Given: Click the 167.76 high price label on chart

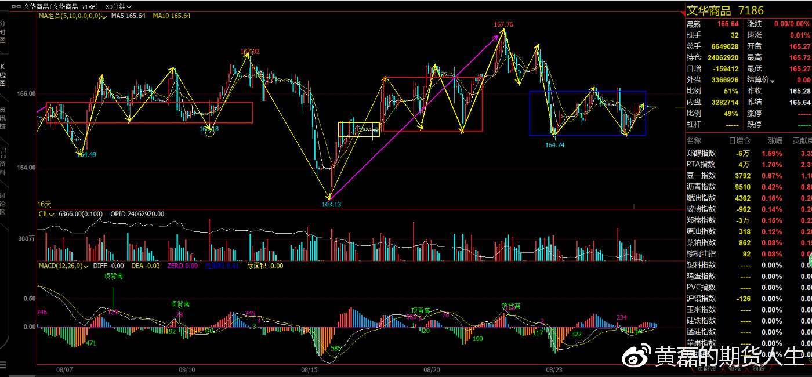Looking at the screenshot, I should 503,24.
